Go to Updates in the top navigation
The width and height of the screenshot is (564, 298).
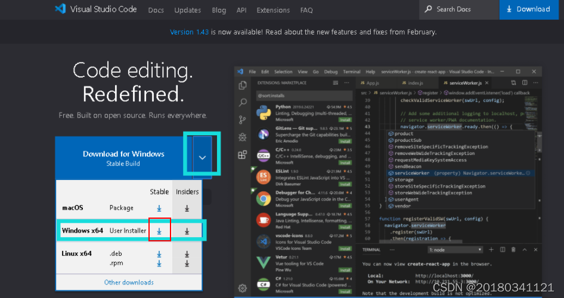click(x=188, y=10)
